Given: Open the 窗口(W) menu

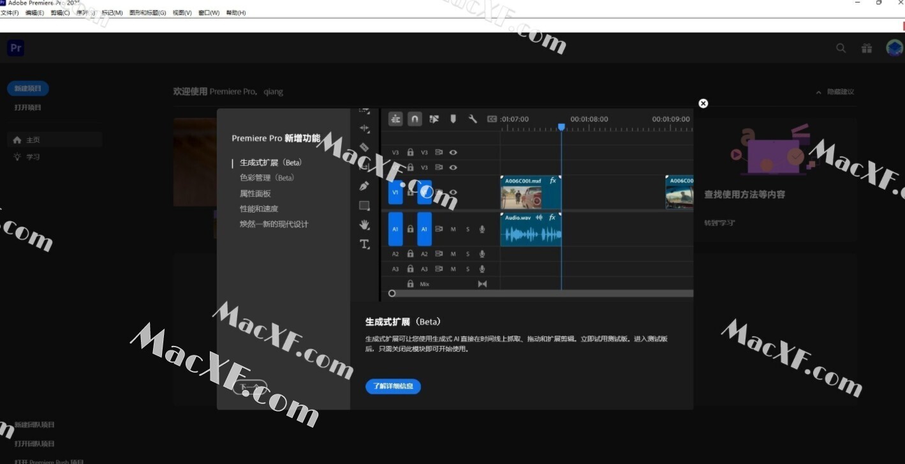Looking at the screenshot, I should click(x=209, y=13).
